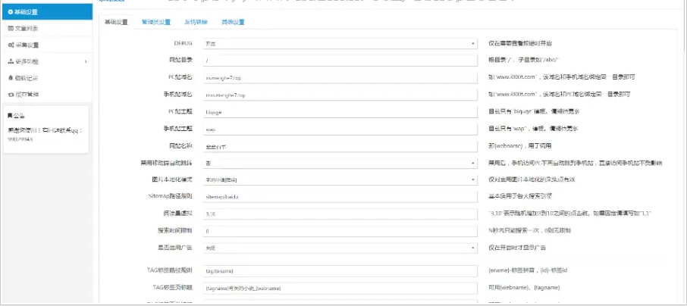
Task: Click the DEBUG field label
Action: [184, 43]
